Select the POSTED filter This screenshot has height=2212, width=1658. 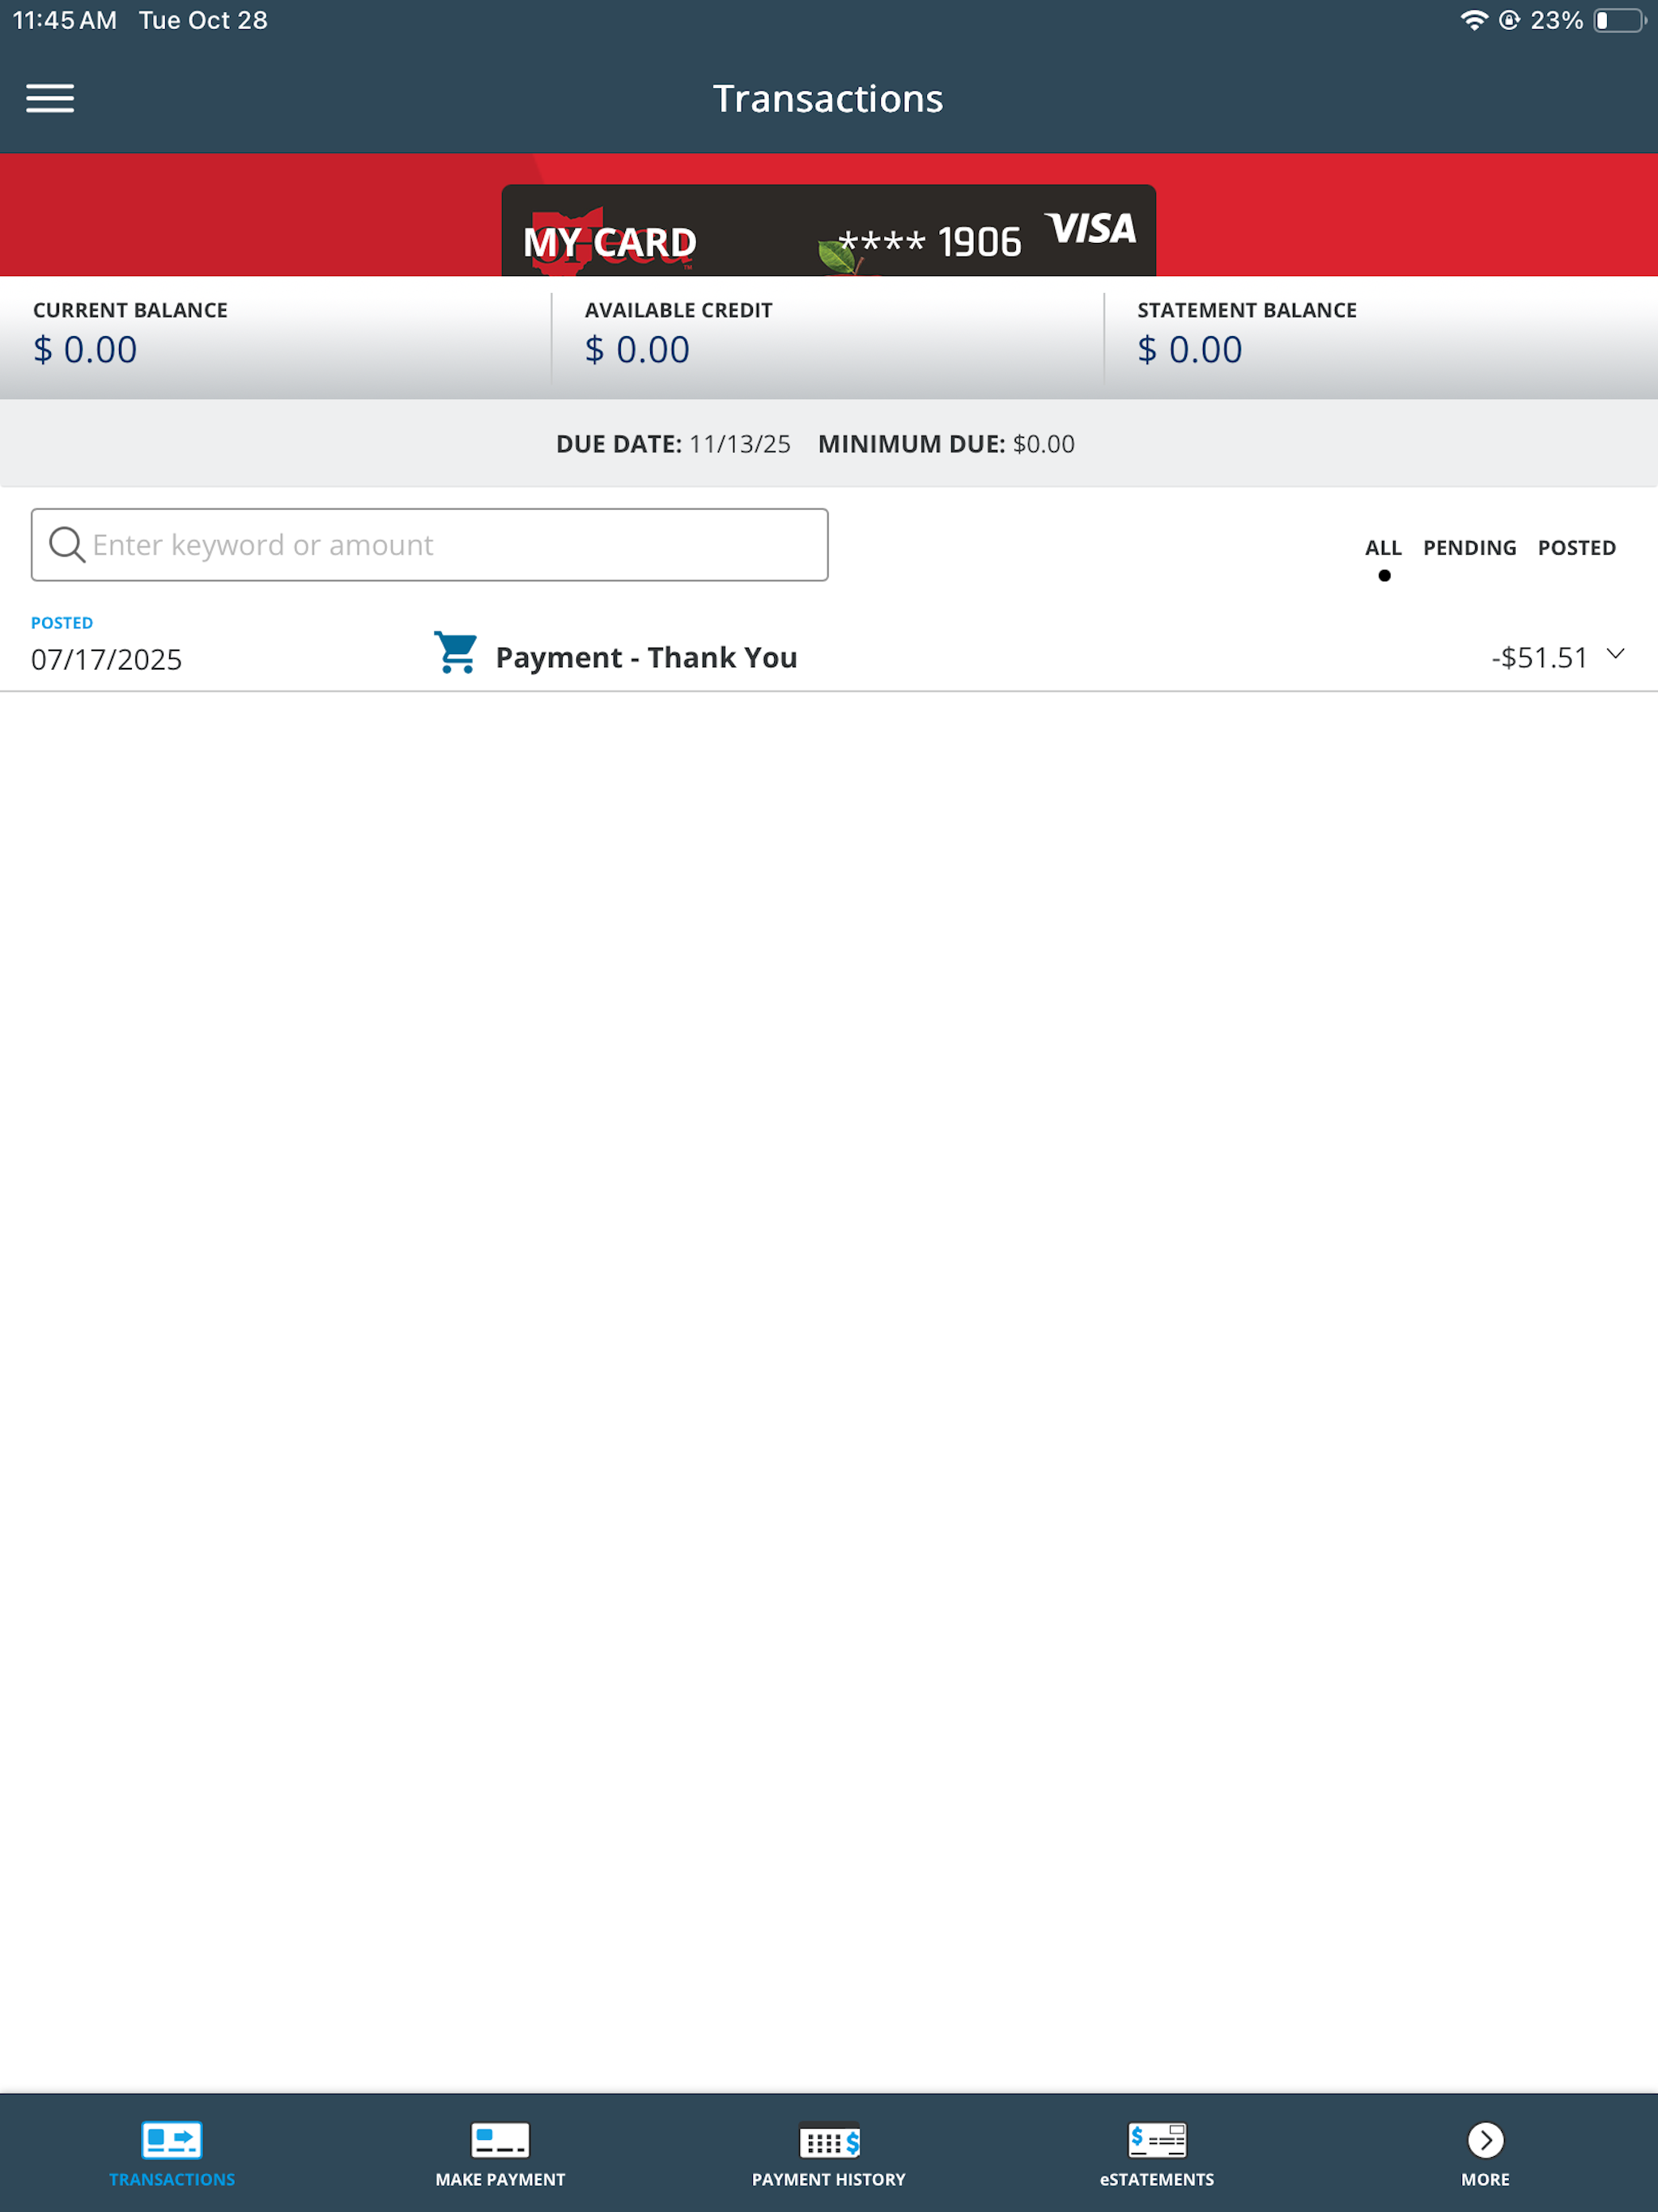(x=1576, y=548)
